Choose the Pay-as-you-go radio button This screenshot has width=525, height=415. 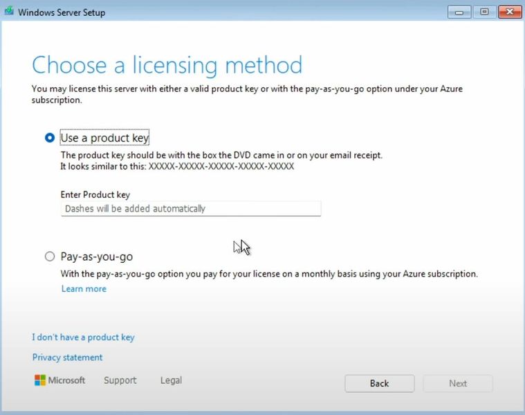(50, 257)
